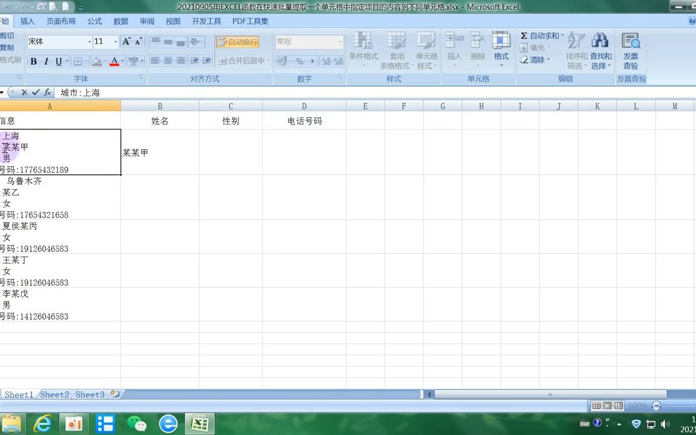
Task: Apply the AutoSum 自动求和 function
Action: click(542, 36)
